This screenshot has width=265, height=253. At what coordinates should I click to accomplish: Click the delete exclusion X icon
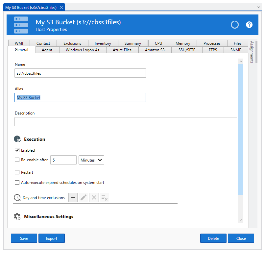pos(94,197)
